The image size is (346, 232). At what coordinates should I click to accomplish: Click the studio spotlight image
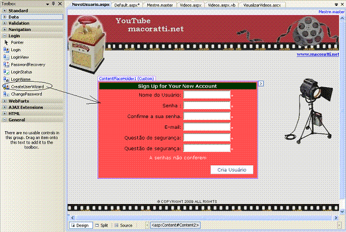[x=310, y=111]
